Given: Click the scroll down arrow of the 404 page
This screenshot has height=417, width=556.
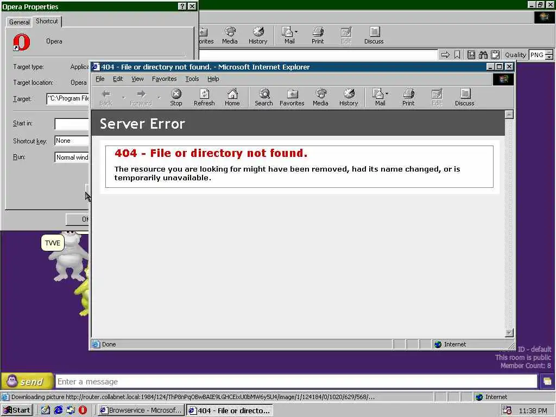Looking at the screenshot, I should click(x=509, y=333).
